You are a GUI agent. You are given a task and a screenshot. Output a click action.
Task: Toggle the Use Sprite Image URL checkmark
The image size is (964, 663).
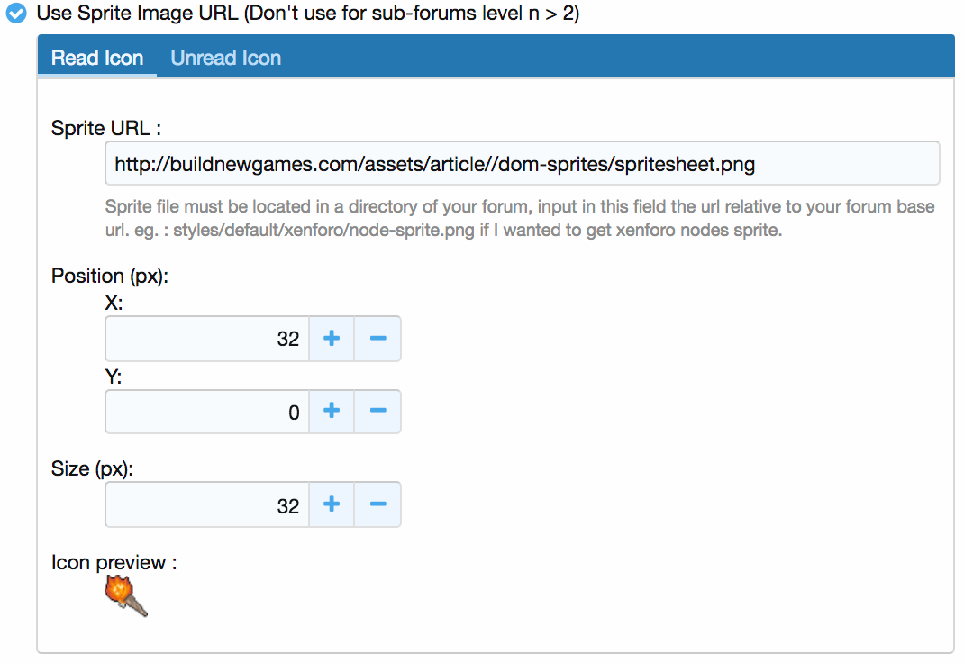pos(16,14)
